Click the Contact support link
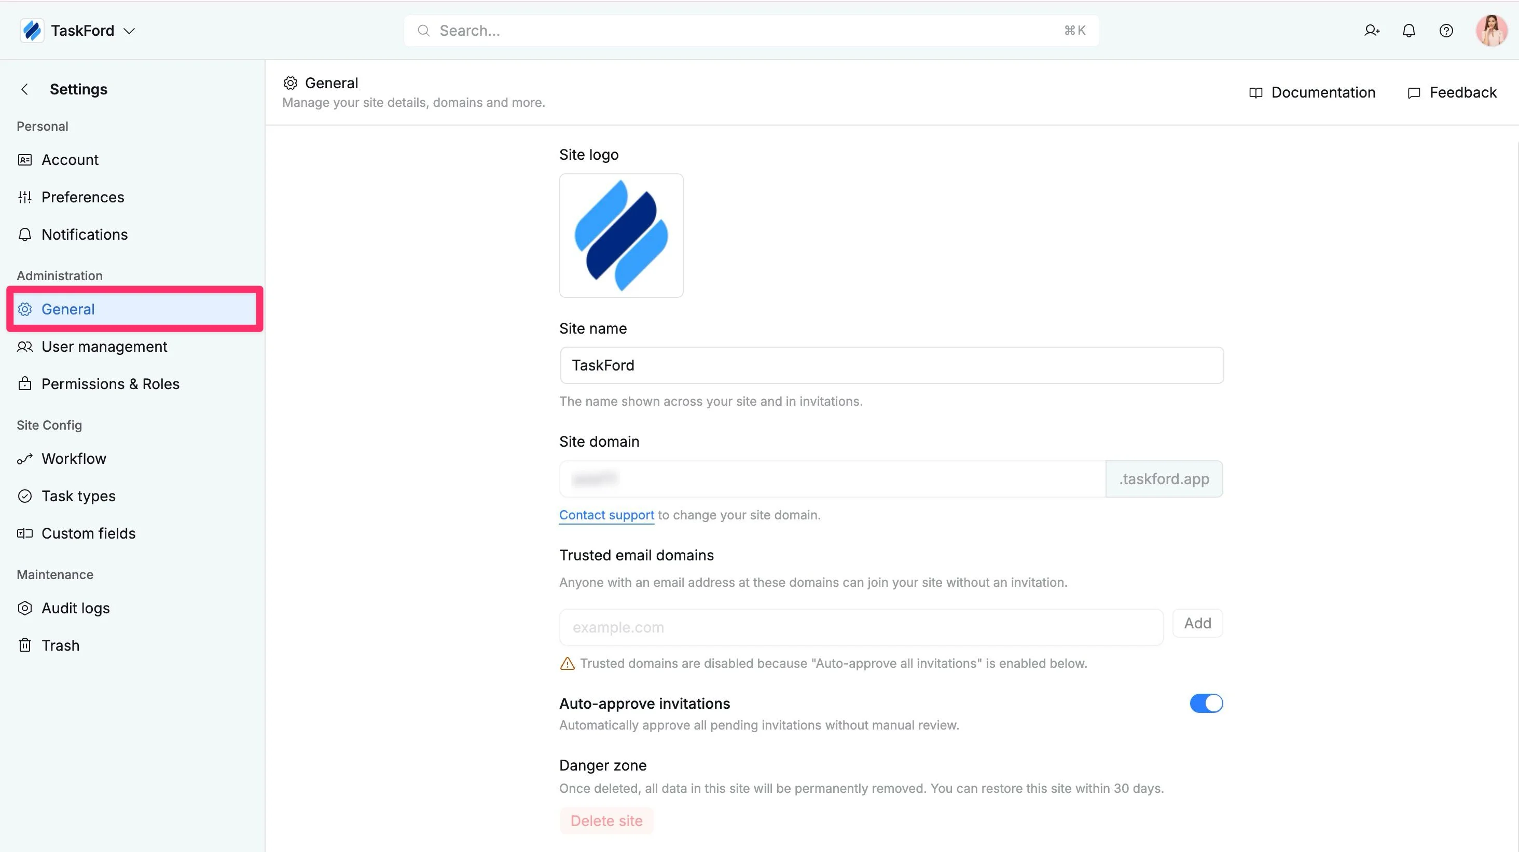The image size is (1519, 852). tap(606, 515)
